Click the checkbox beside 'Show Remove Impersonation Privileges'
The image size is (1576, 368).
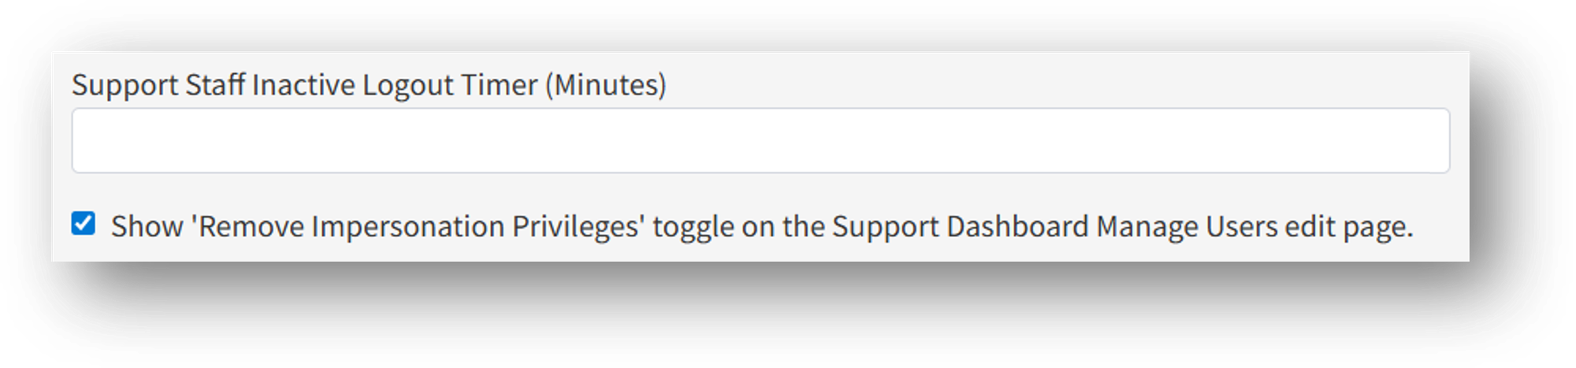84,224
